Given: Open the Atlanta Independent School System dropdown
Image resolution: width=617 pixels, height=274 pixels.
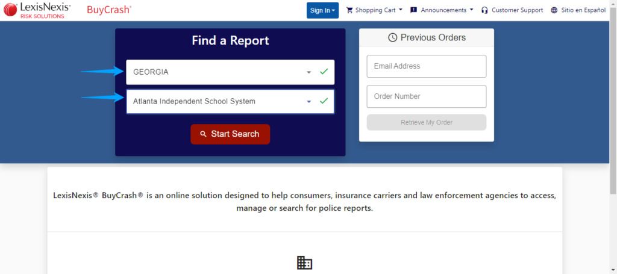Looking at the screenshot, I should [230, 101].
